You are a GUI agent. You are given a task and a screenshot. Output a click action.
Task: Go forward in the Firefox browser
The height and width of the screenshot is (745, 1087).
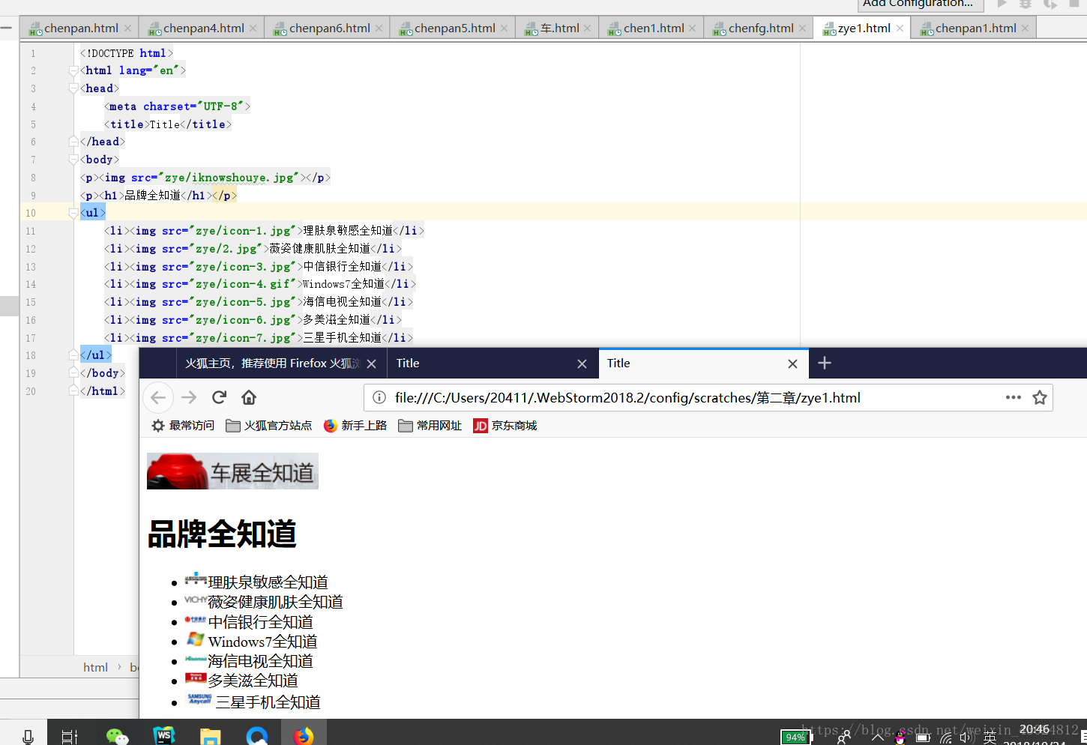[189, 397]
